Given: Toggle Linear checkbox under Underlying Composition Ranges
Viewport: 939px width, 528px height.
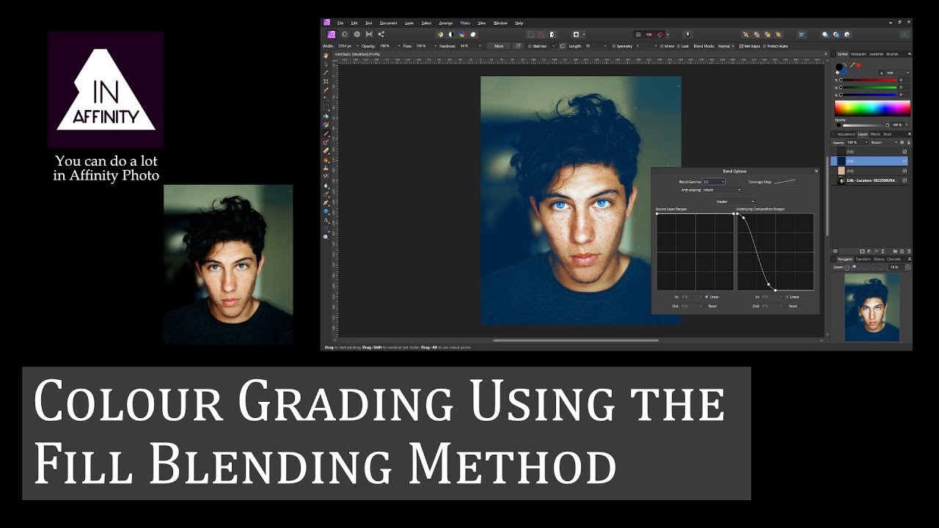Looking at the screenshot, I should (787, 296).
